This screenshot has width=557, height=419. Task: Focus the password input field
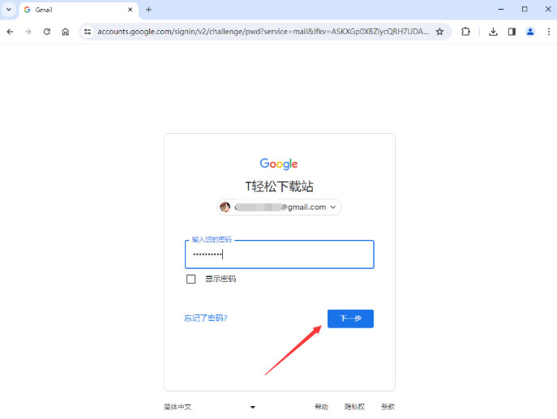[279, 254]
